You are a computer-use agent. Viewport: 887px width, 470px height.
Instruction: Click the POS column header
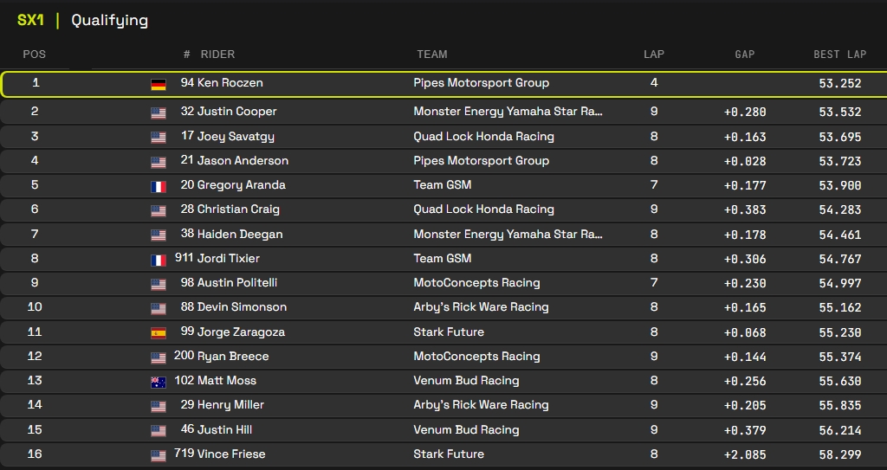point(35,55)
